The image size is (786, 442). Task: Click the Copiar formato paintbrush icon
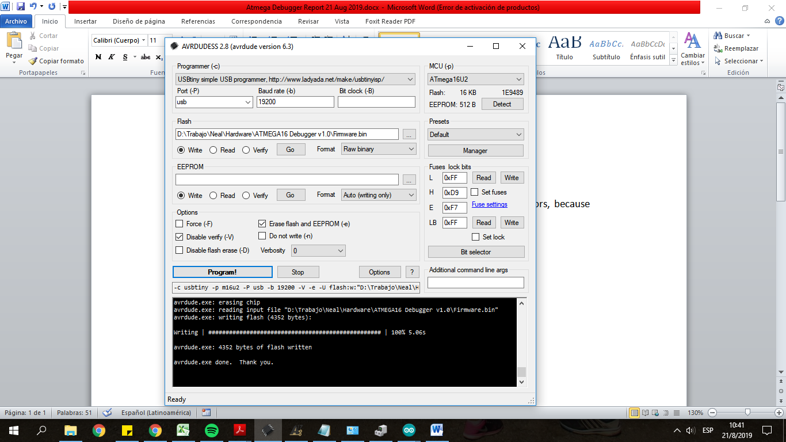(33, 61)
